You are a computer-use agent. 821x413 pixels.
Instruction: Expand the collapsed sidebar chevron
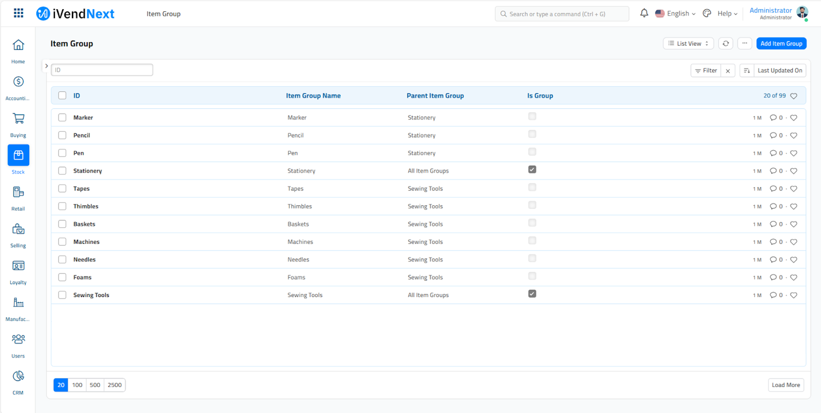coord(46,66)
